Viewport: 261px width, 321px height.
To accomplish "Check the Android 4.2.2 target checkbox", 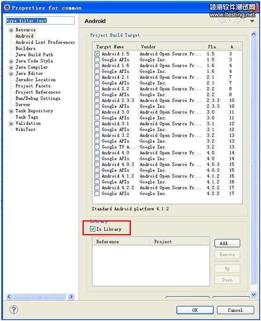I will tap(97, 188).
